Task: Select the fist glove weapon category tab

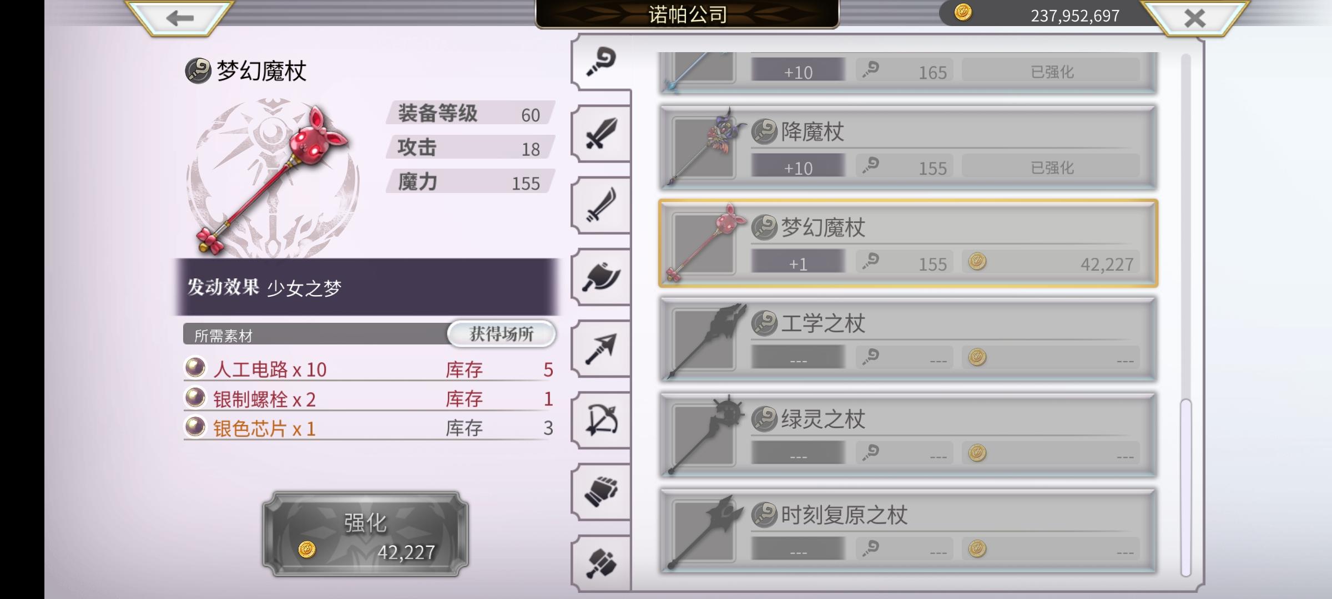Action: click(x=601, y=491)
